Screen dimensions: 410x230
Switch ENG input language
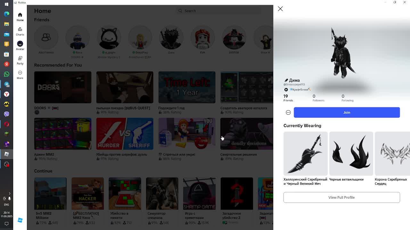(x=6, y=204)
